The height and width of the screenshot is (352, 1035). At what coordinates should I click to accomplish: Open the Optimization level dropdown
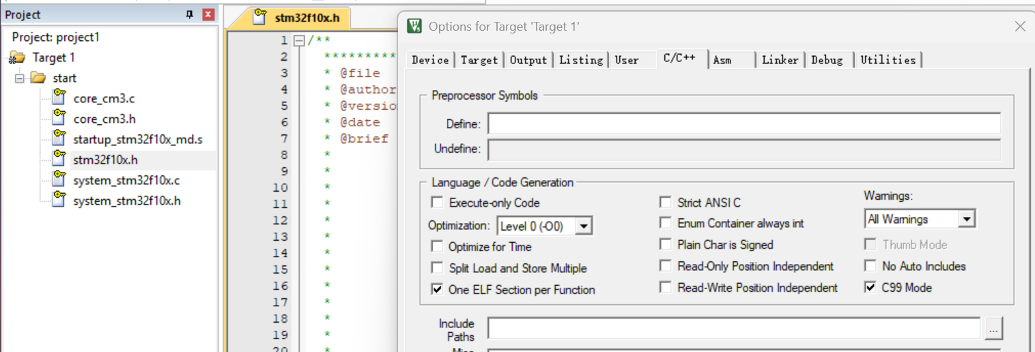point(584,226)
